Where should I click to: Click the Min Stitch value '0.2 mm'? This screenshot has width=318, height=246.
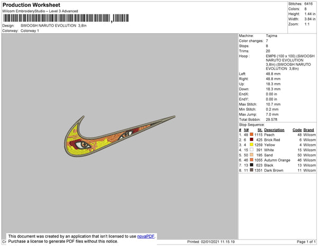point(272,109)
